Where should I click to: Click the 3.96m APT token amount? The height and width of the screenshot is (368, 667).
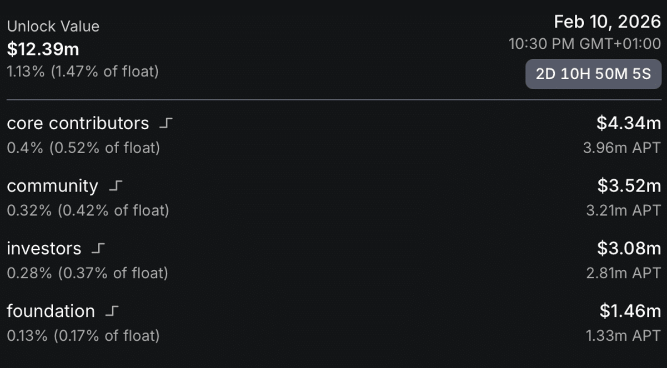pyautogui.click(x=622, y=149)
